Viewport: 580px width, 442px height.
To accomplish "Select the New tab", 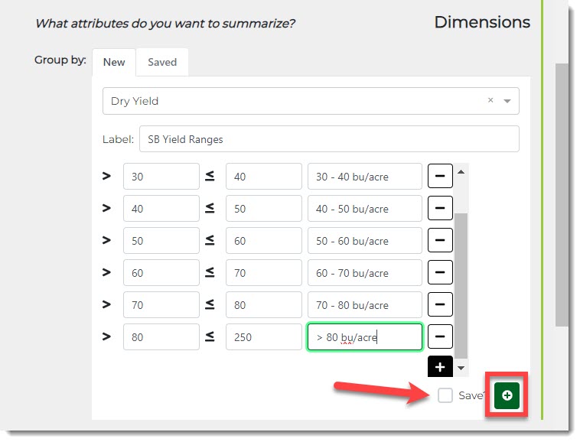I will (114, 63).
